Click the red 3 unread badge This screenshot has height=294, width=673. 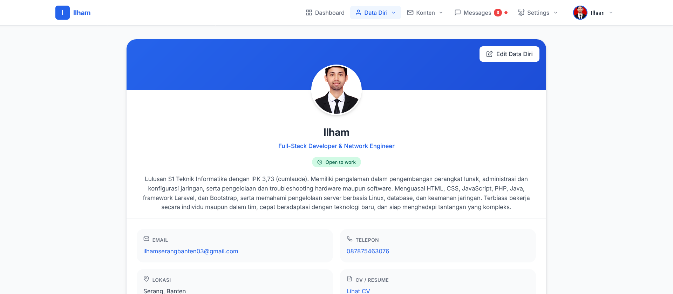[x=498, y=13]
